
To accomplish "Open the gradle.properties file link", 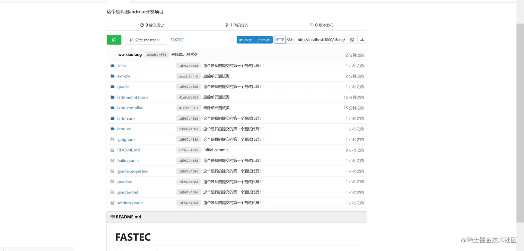I will click(x=133, y=171).
